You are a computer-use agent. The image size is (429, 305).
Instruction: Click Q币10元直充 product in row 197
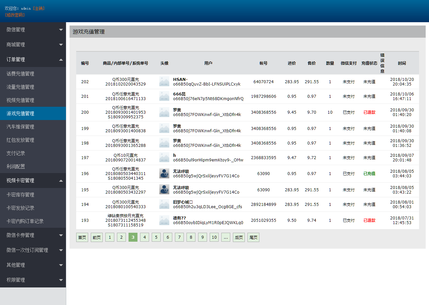(126, 155)
